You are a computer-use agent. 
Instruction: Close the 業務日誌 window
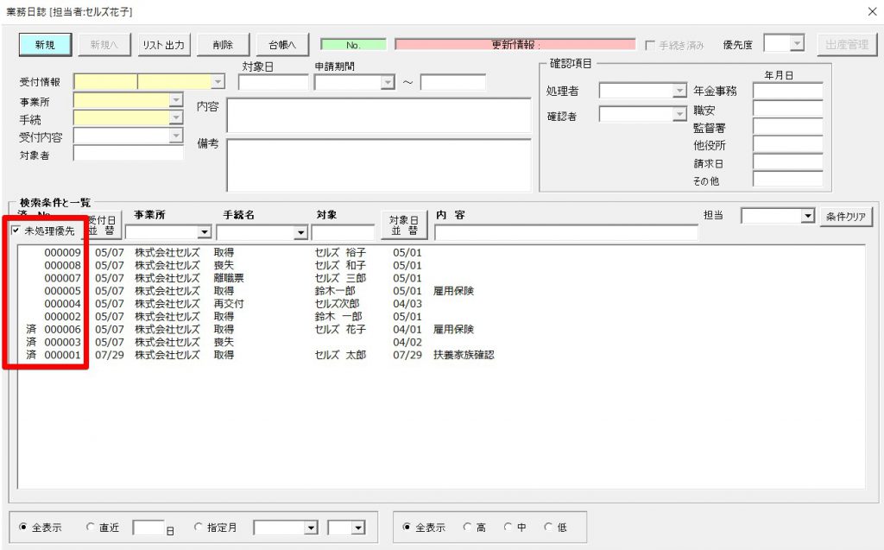click(x=872, y=11)
